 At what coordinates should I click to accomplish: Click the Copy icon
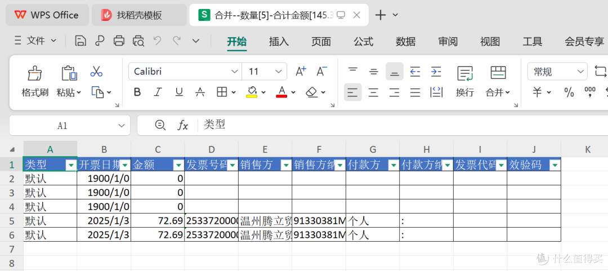coord(98,92)
